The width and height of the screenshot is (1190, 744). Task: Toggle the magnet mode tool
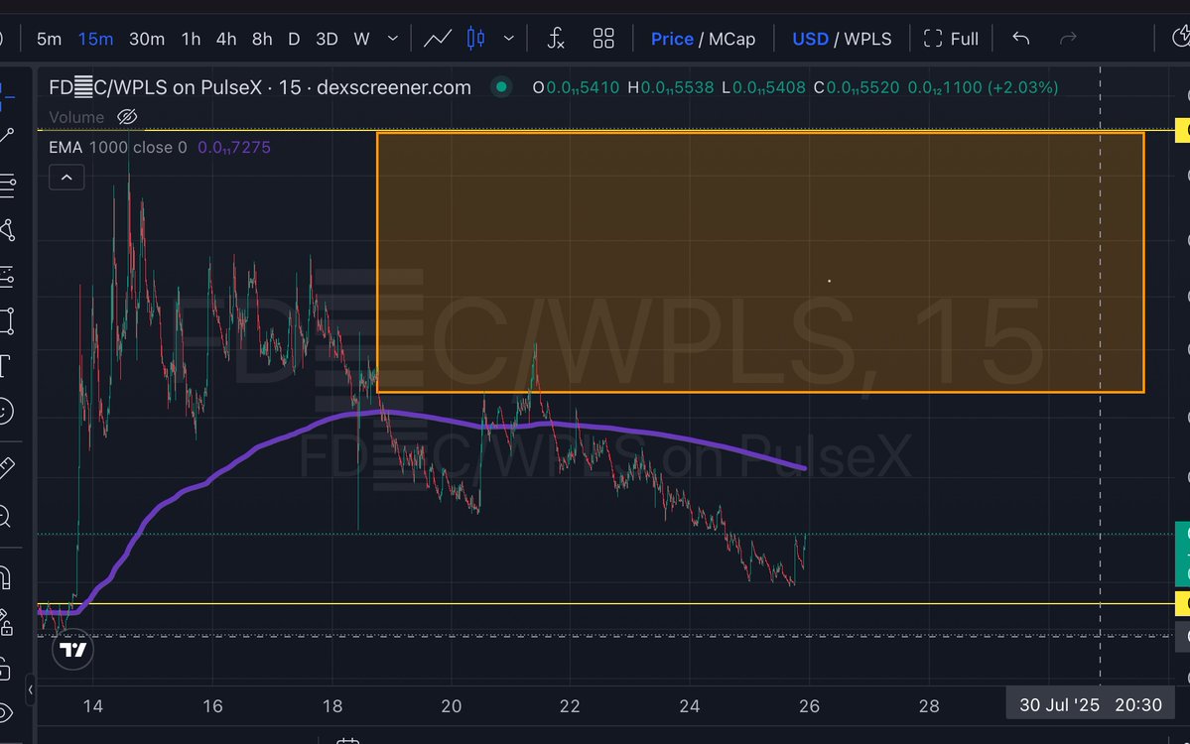pyautogui.click(x=5, y=578)
